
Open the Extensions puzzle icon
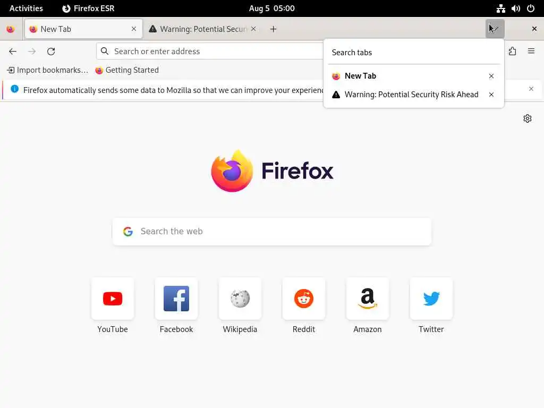pyautogui.click(x=513, y=52)
